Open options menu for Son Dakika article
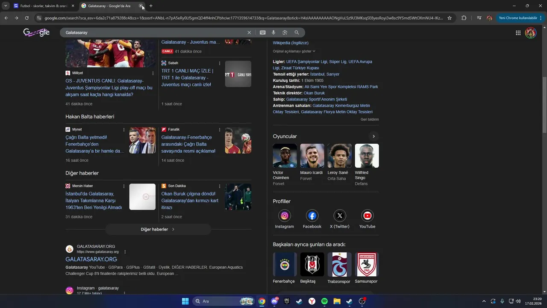The image size is (547, 308). click(x=220, y=186)
